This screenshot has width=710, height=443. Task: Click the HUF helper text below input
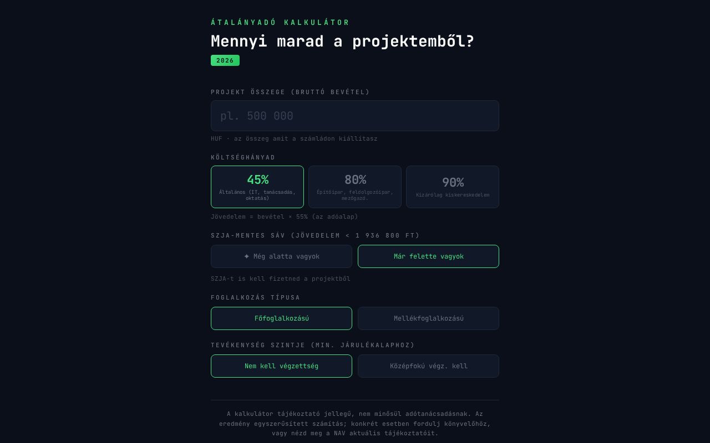pos(294,138)
